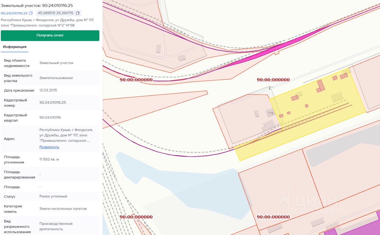Select the "Производственная деятельность" value
The width and height of the screenshot is (380, 235).
click(56, 226)
